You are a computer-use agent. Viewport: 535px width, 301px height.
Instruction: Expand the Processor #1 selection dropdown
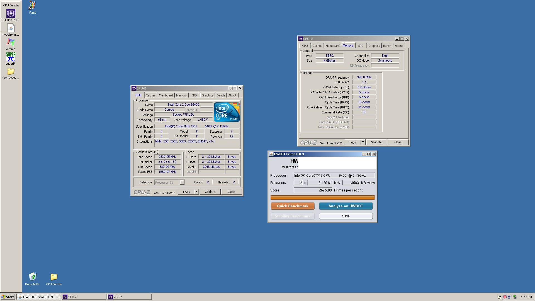pos(182,183)
